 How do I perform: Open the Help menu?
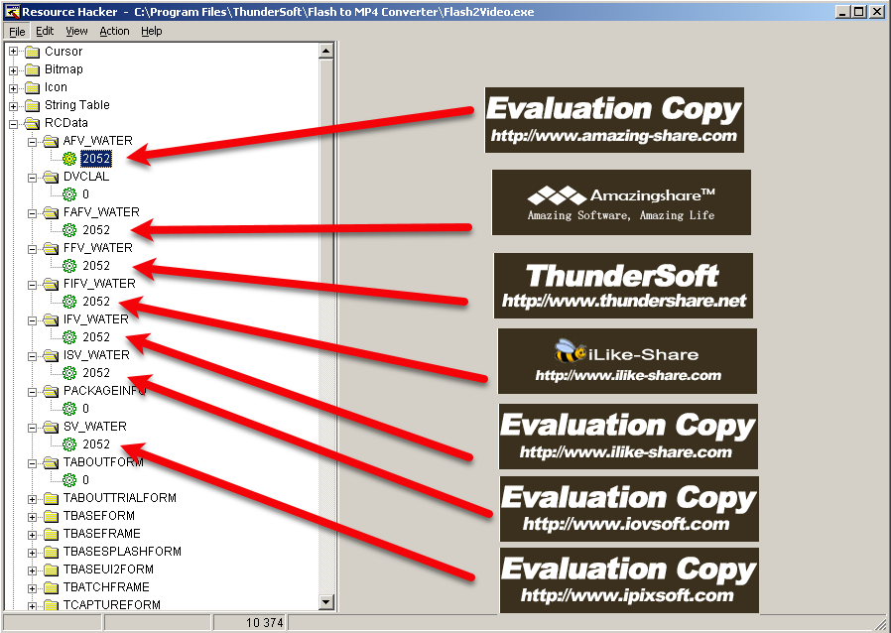[151, 31]
